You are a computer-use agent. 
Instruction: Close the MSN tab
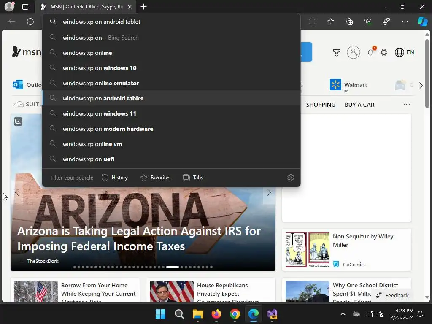tap(130, 7)
